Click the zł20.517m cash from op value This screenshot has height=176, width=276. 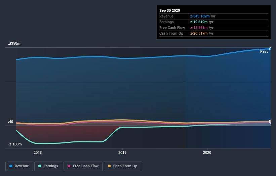[x=199, y=33]
